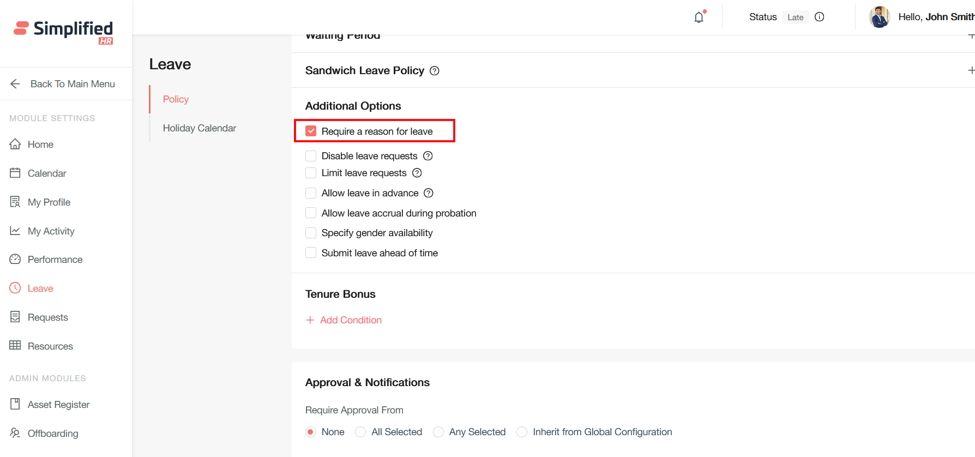
Task: Click the Disable leave requests help icon
Action: (428, 156)
